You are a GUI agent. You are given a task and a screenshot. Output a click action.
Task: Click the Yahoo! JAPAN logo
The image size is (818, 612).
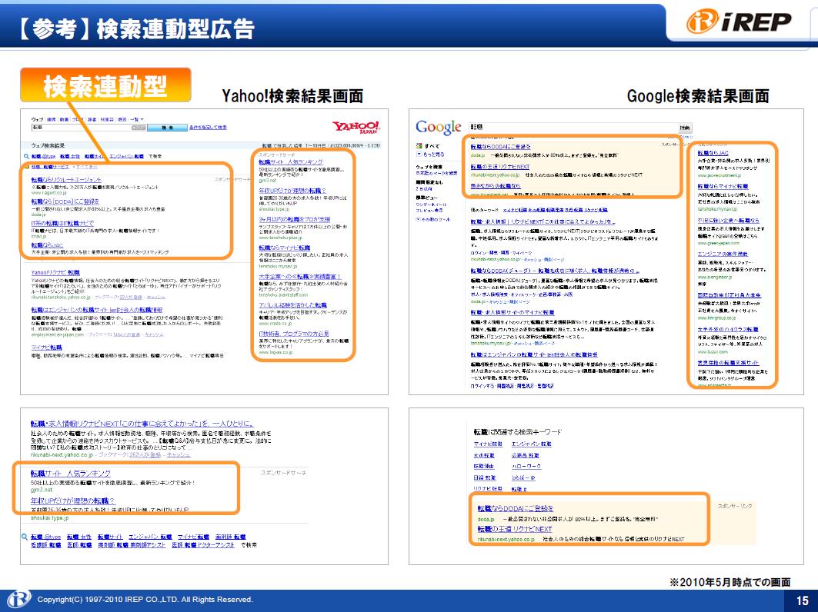tap(356, 127)
